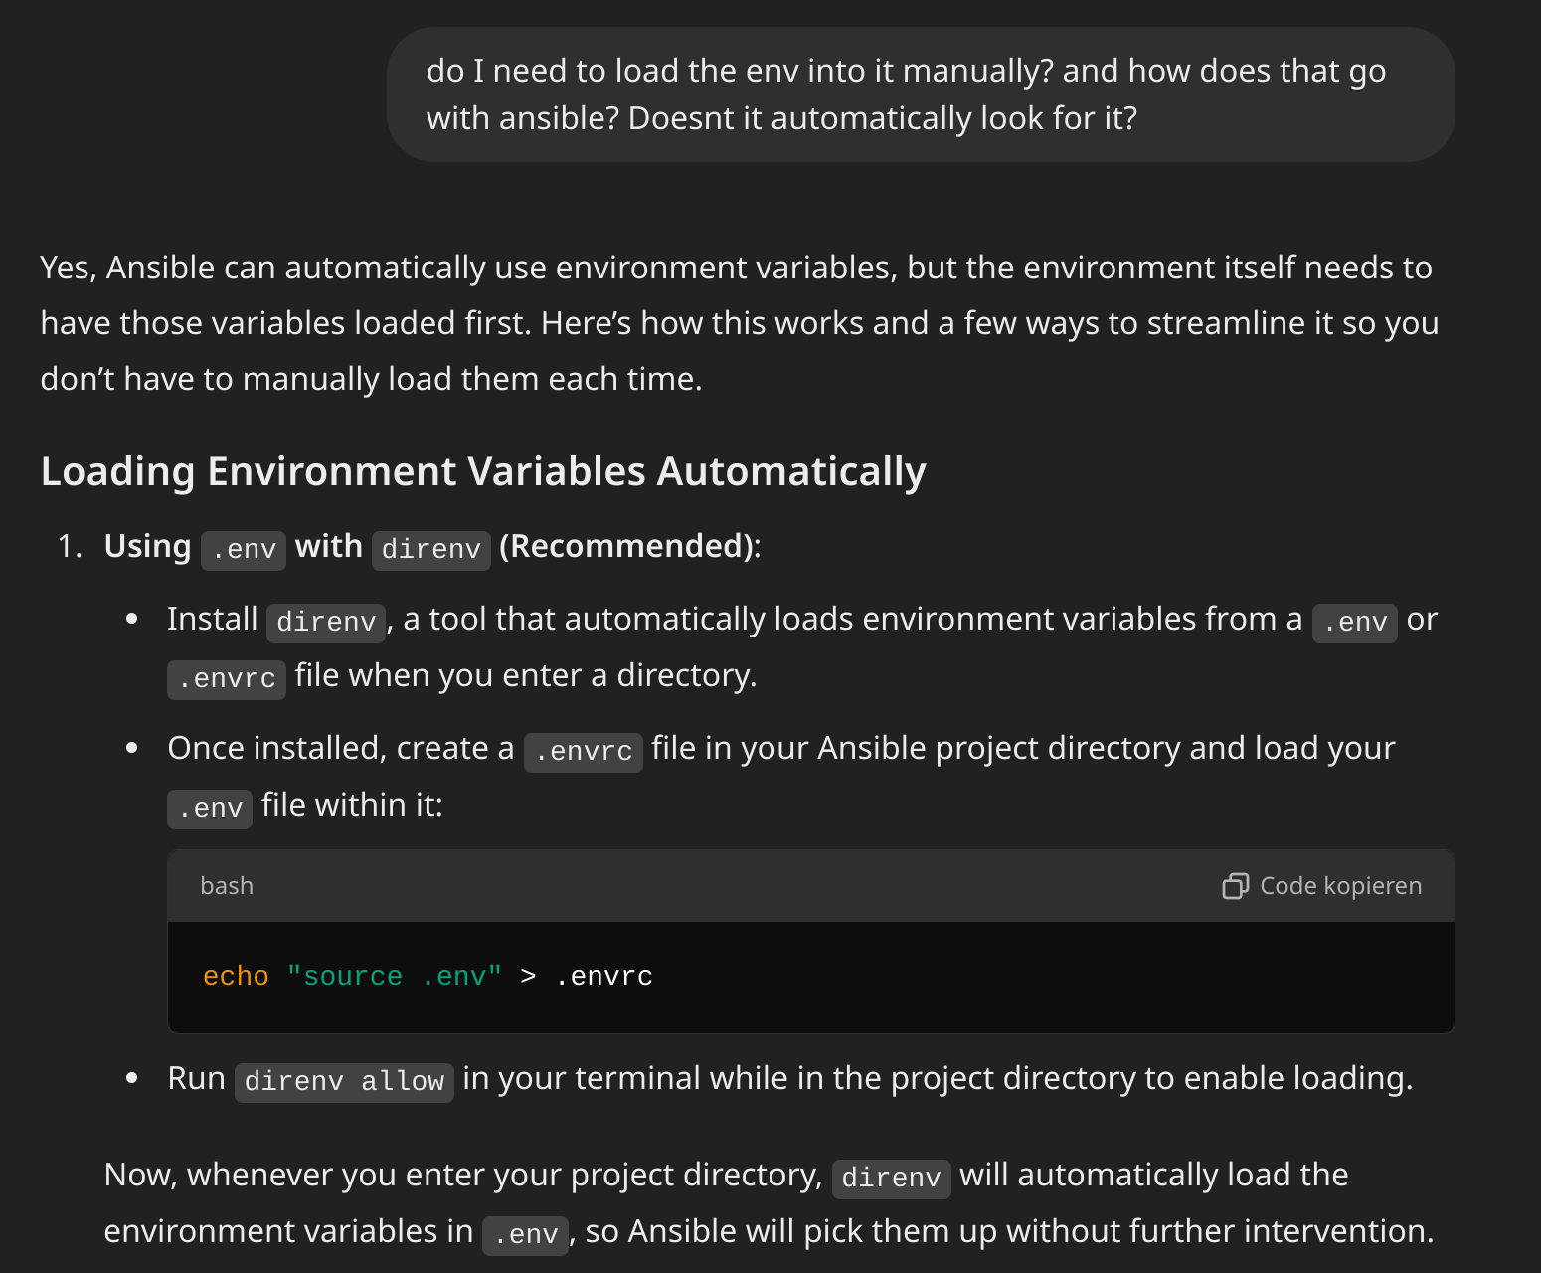Click the intro paragraph starting 'Yes, Ansible can'

(x=740, y=323)
